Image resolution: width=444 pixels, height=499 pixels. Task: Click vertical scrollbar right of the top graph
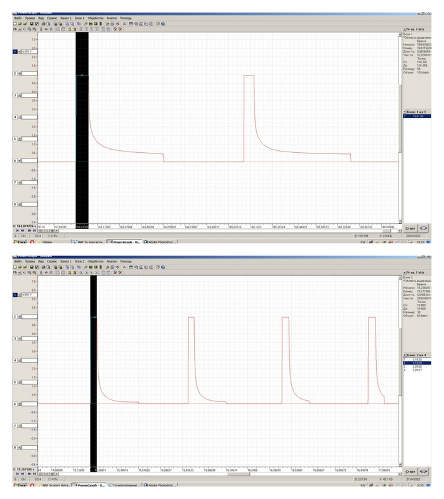click(400, 127)
